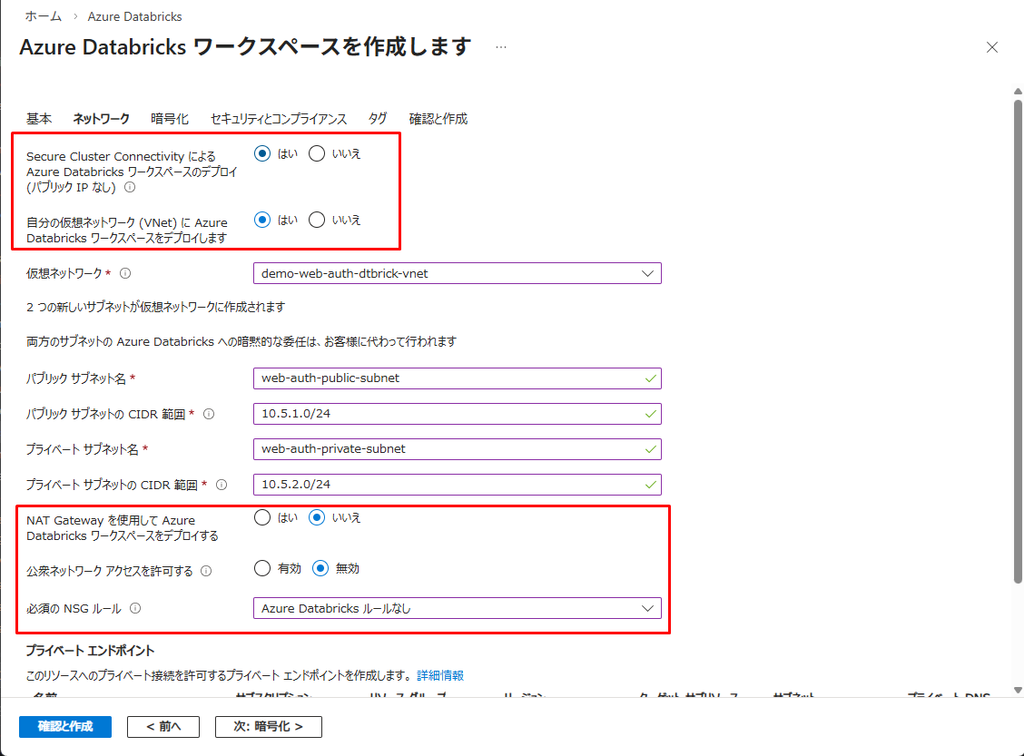Click info icon beside 公衆ネットワーク アクセスを許可する
Viewport: 1024px width, 756px height.
click(x=206, y=571)
